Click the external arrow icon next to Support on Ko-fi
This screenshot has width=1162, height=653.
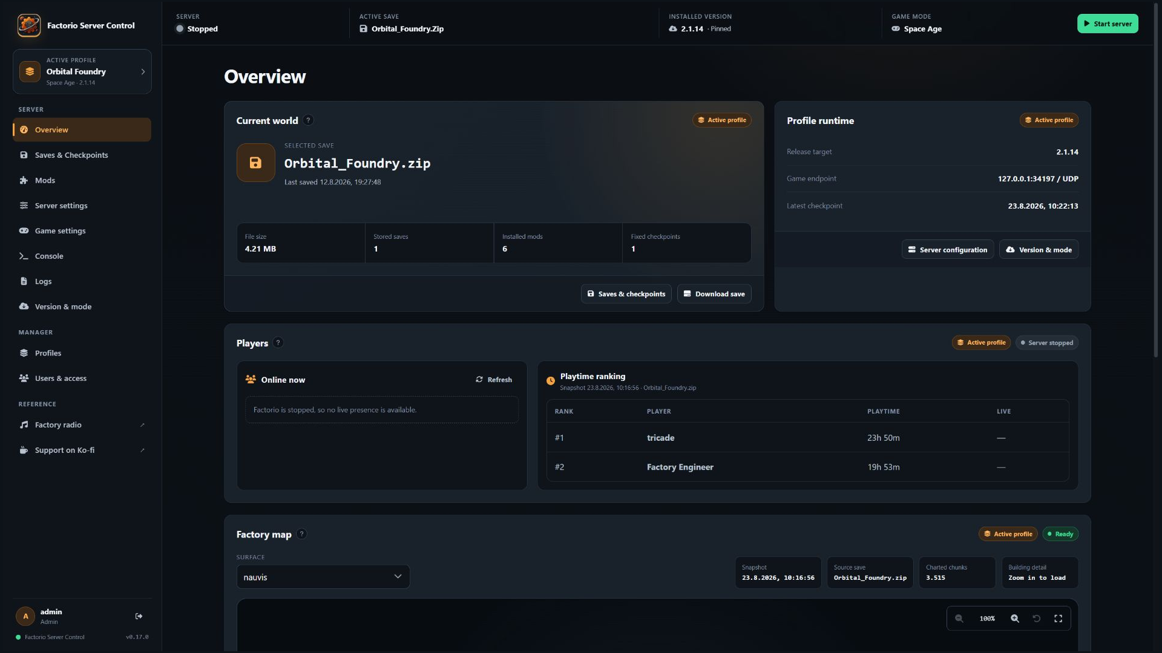point(142,450)
